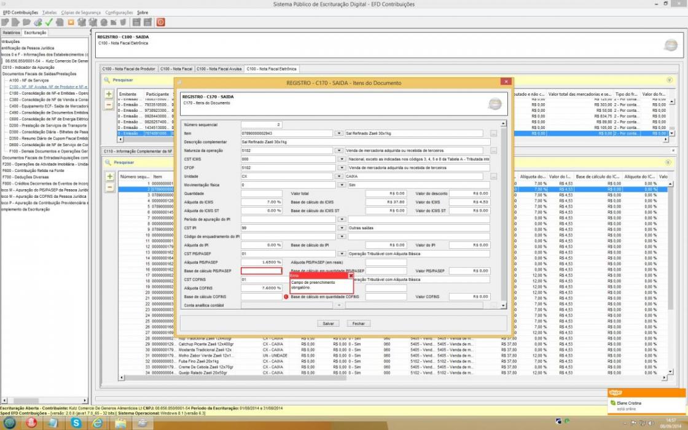Open the Configurações menu

coord(119,13)
